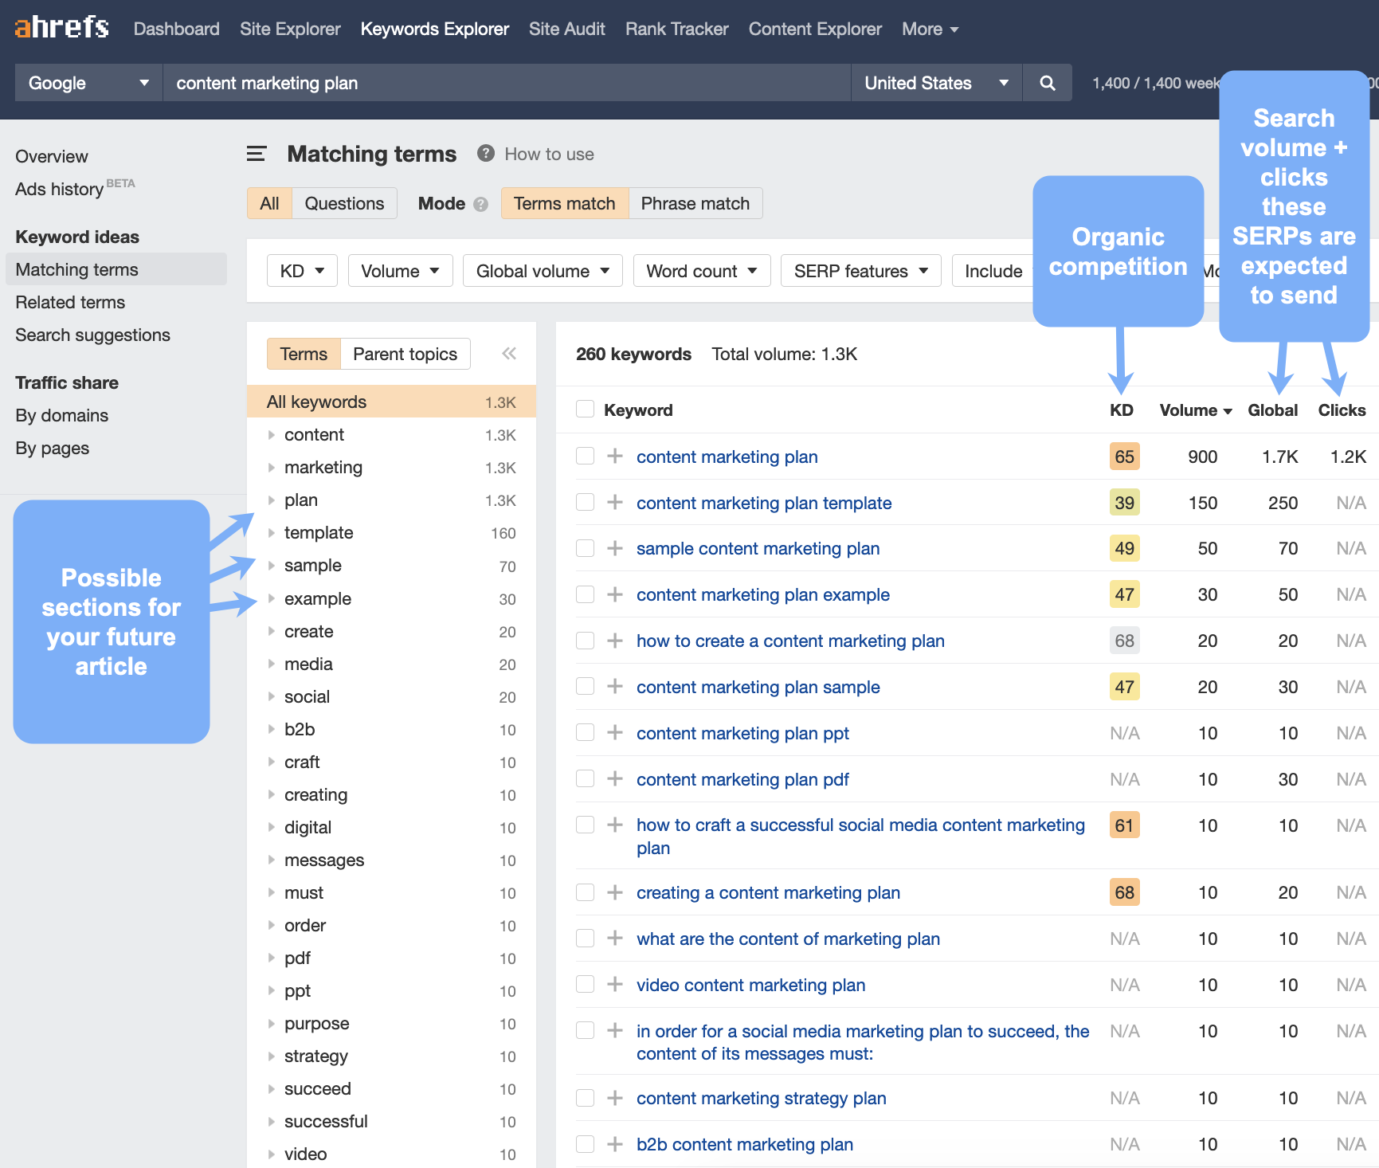Click the How to use help icon
This screenshot has width=1379, height=1168.
(486, 154)
